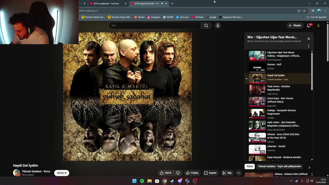This screenshot has width=329, height=185.
Task: Play Adamlar - Zombi playlist item
Action: (x=278, y=150)
